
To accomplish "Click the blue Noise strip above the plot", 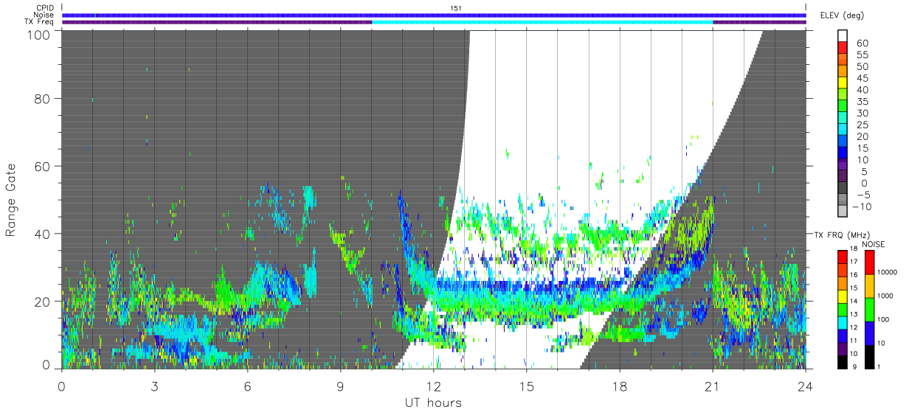I will (x=434, y=15).
